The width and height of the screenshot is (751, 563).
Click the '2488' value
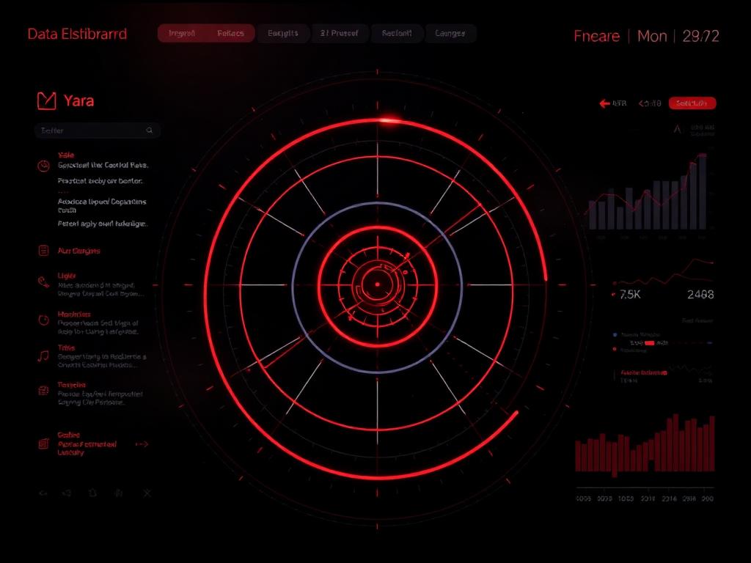coord(700,295)
